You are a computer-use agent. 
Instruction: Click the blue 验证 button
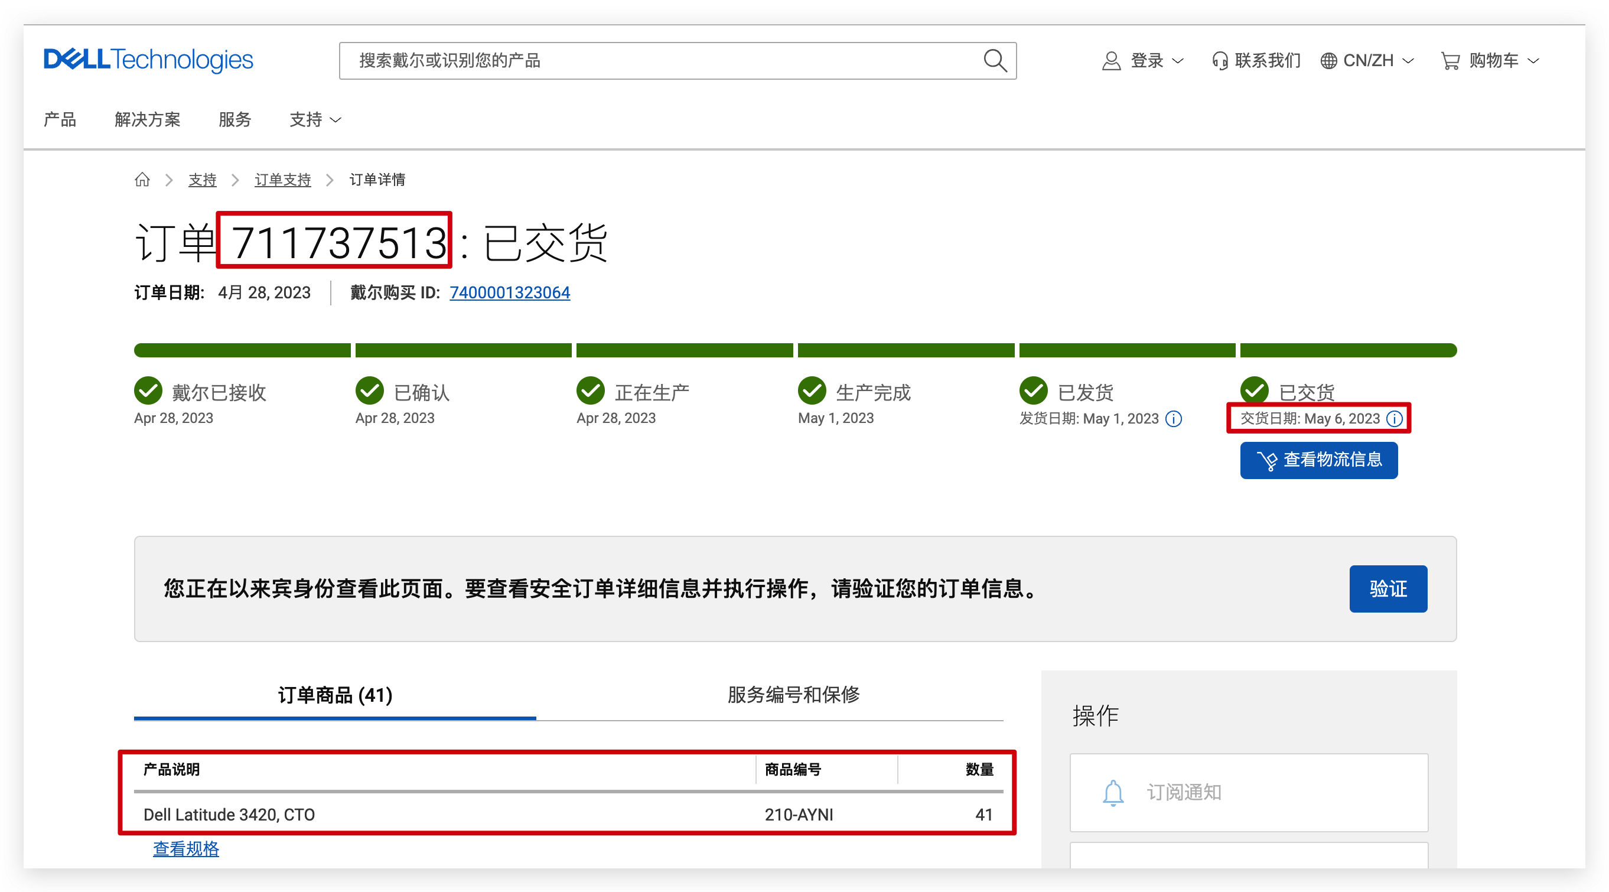1388,588
